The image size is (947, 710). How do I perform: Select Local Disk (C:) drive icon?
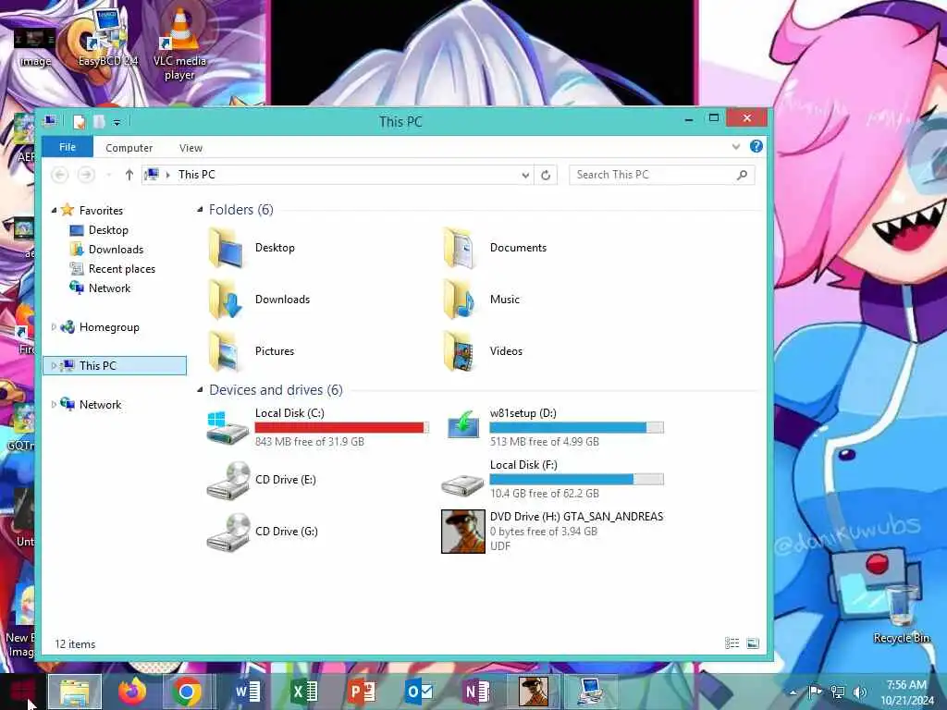(228, 427)
